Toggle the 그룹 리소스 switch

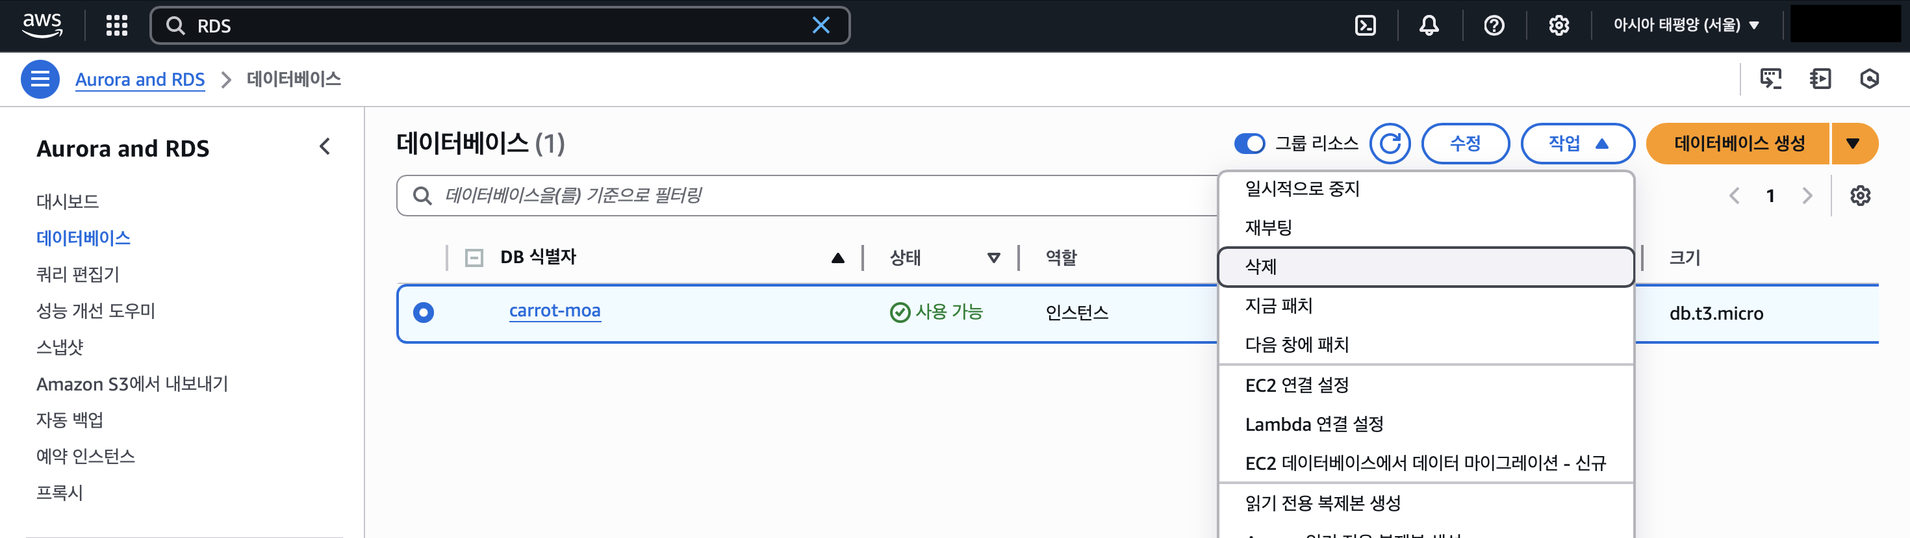1249,143
